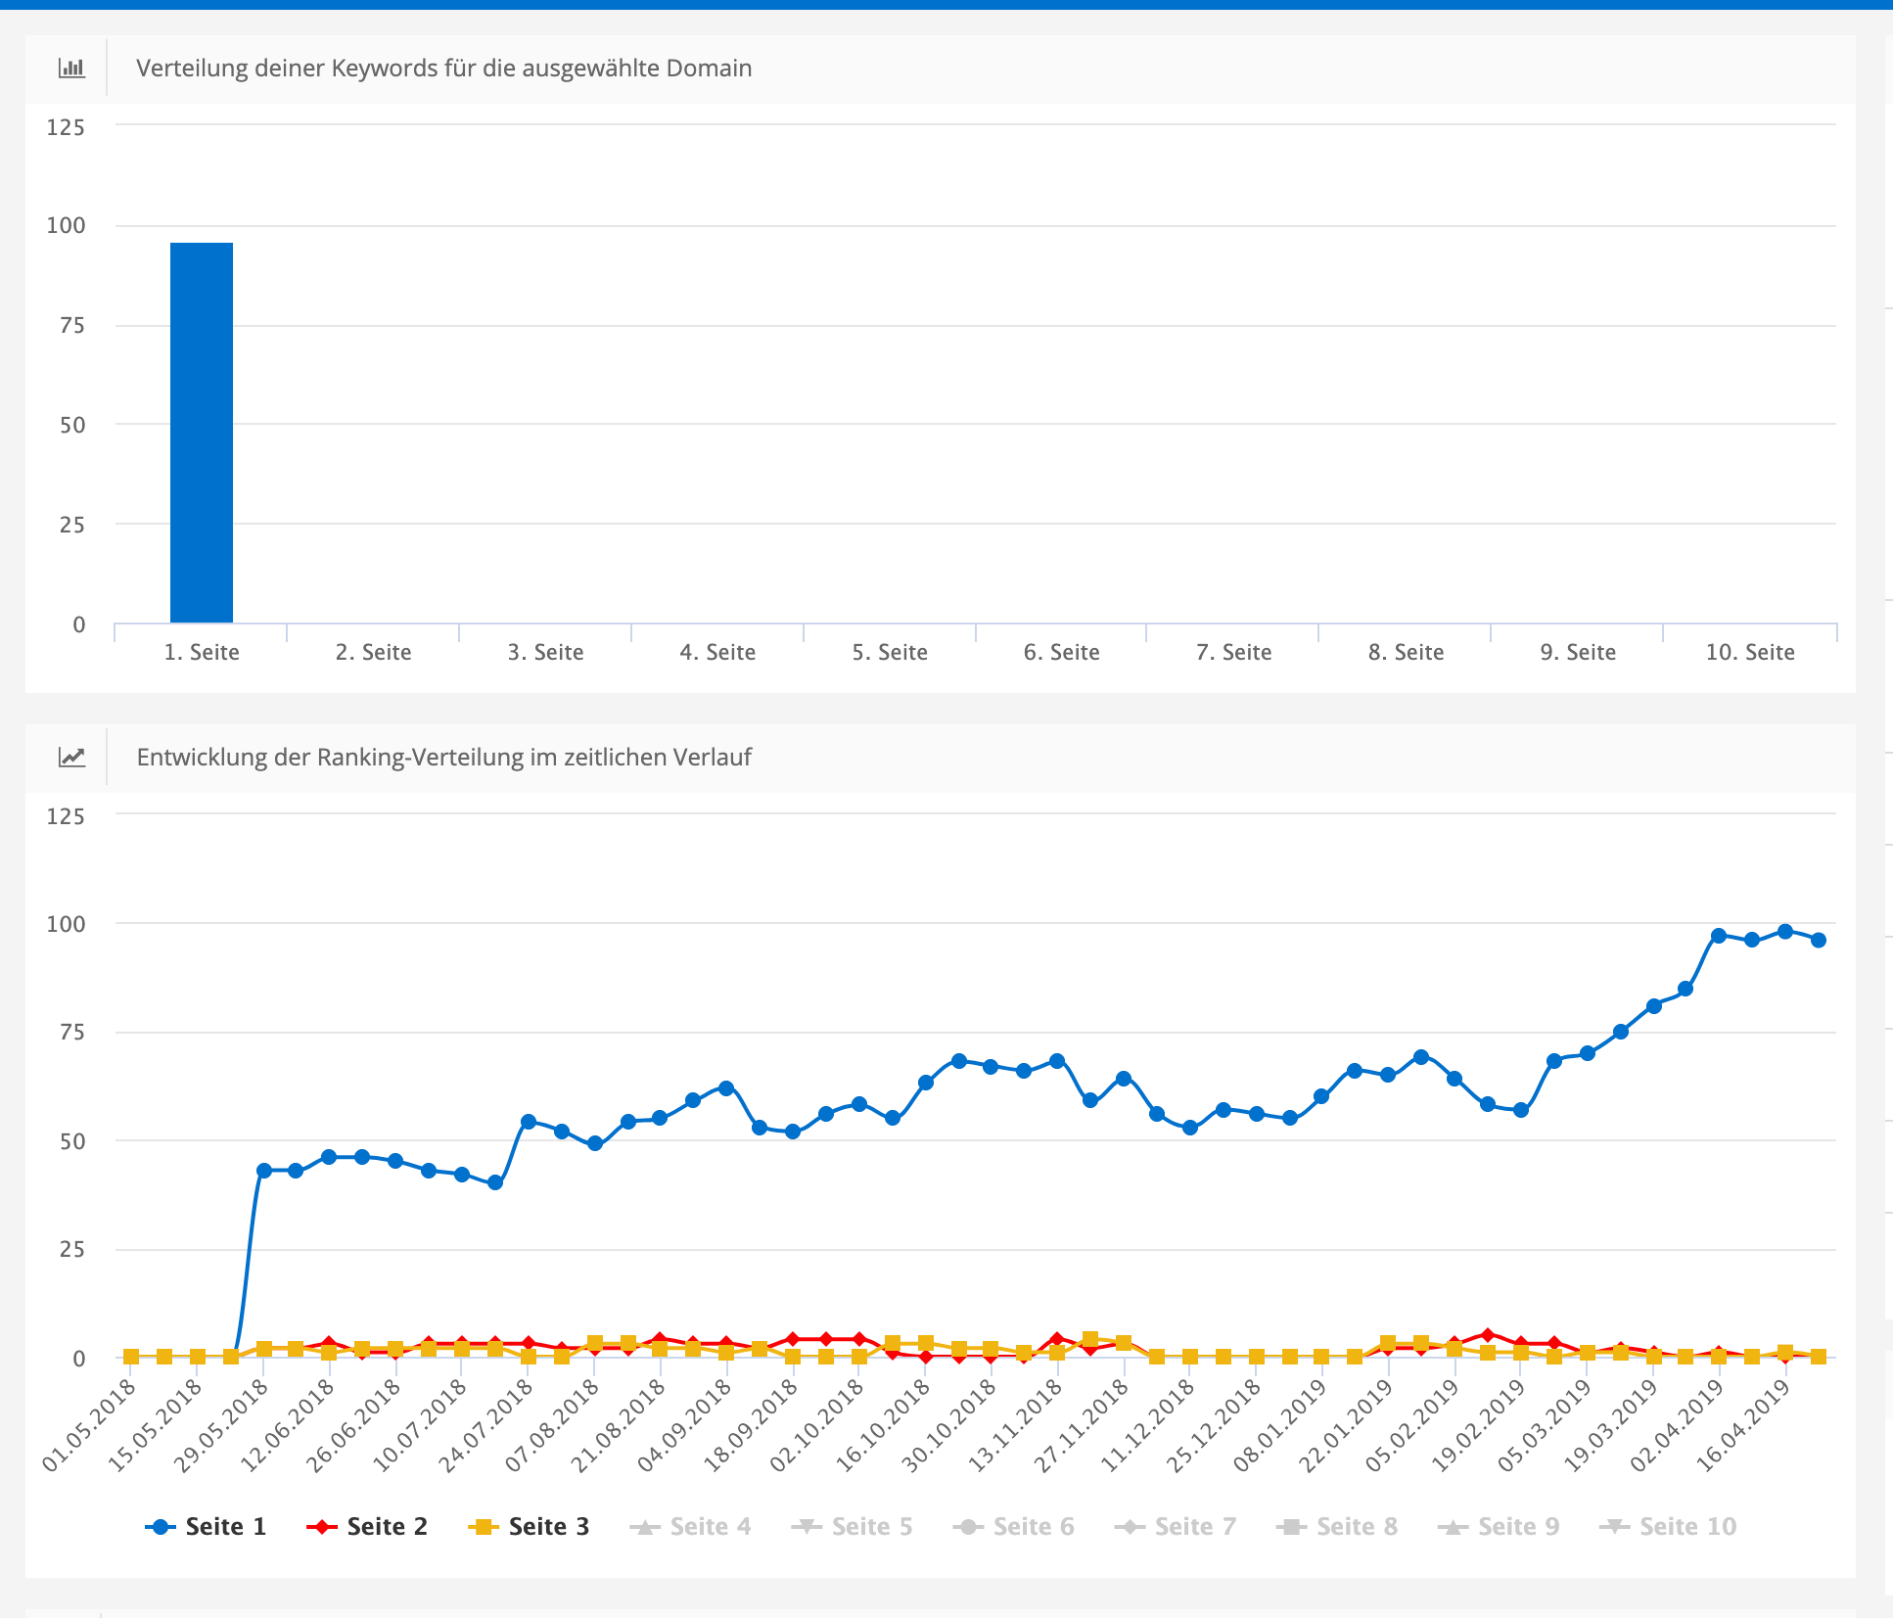Image resolution: width=1893 pixels, height=1618 pixels.
Task: Click the 'Entwicklung der Ranking-Verteilung' chart title
Action: pyautogui.click(x=443, y=757)
